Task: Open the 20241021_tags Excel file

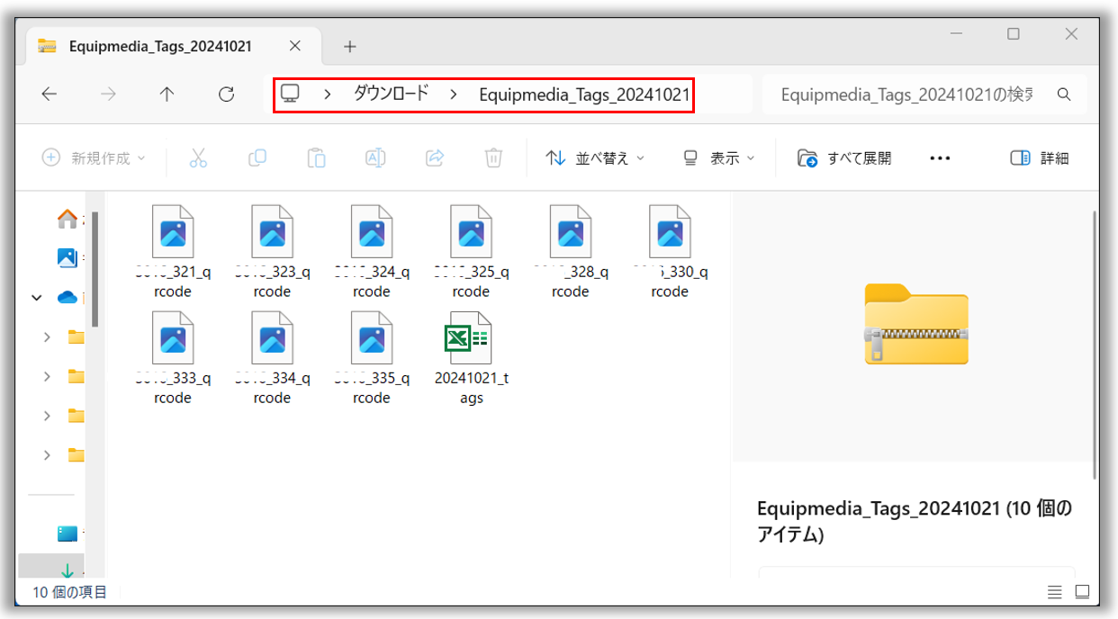Action: point(471,357)
